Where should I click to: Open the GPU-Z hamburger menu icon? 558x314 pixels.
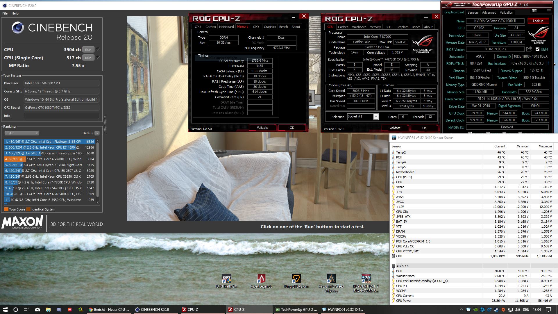(549, 11)
